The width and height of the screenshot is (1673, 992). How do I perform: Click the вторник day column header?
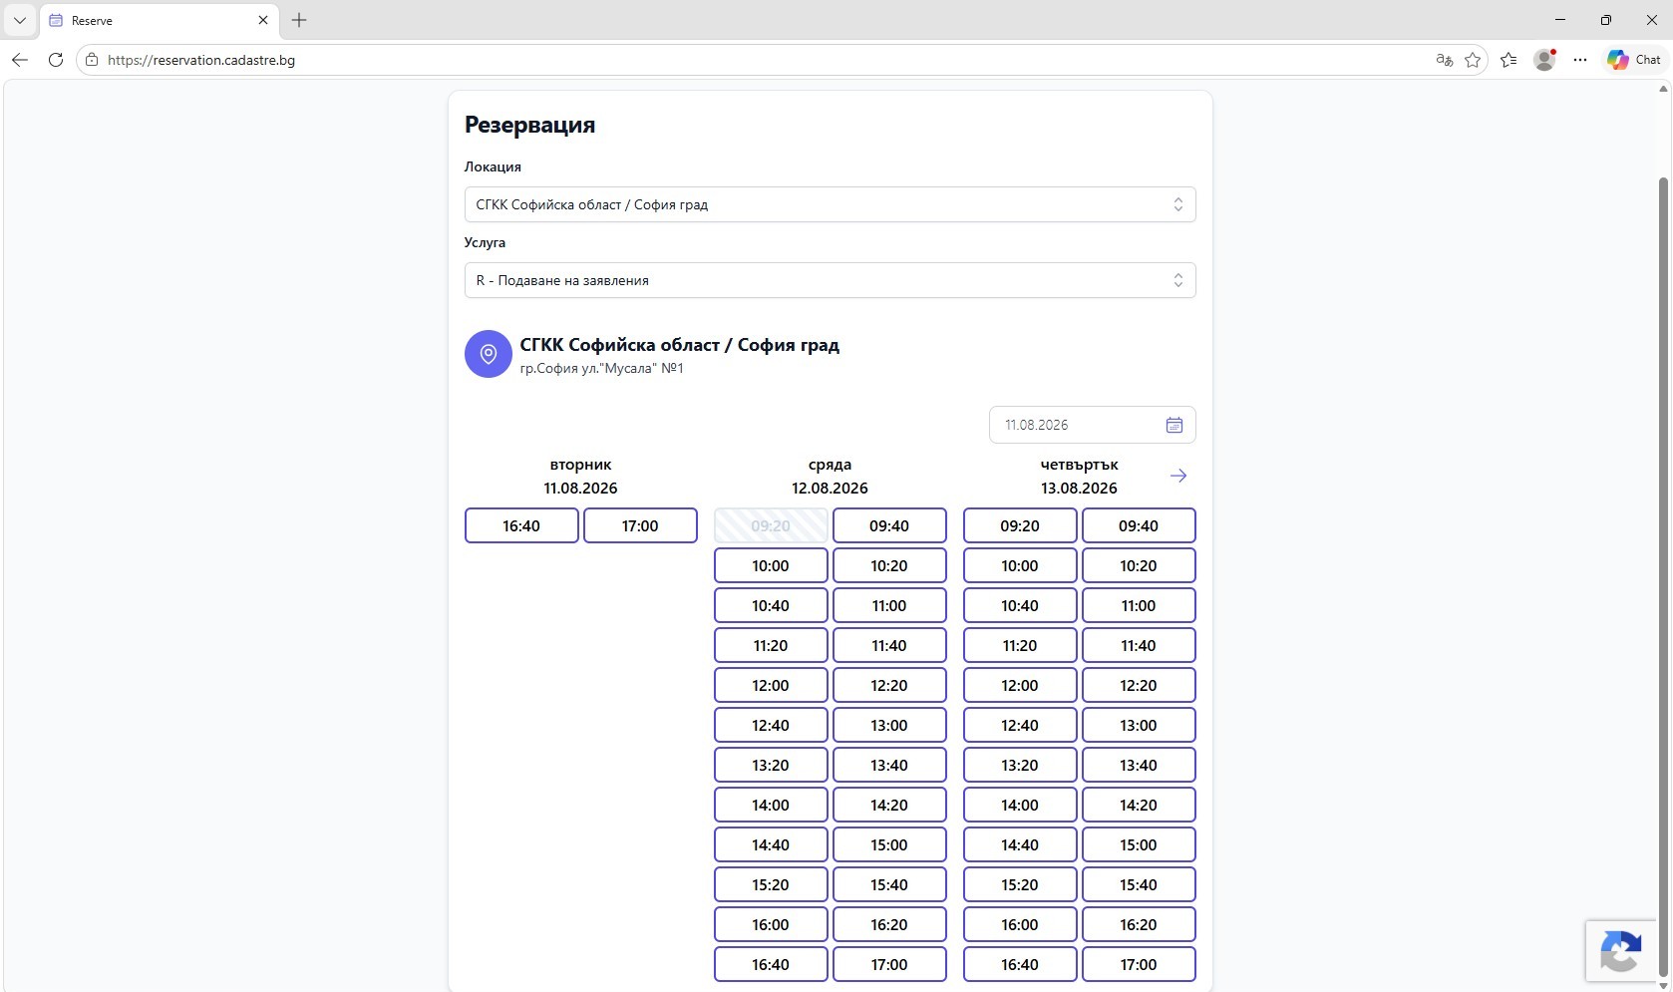coord(580,465)
